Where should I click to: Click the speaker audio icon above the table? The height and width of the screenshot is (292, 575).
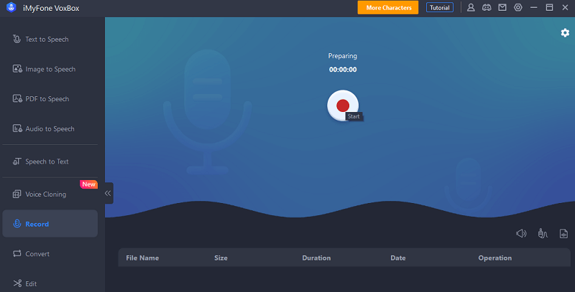[521, 233]
